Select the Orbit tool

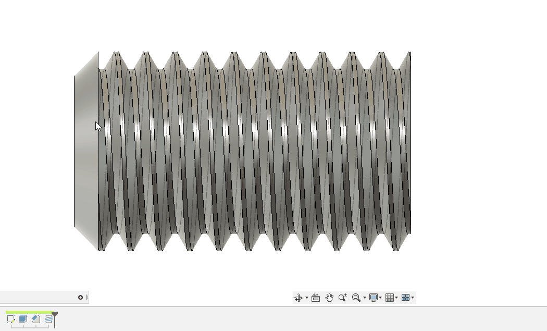(x=299, y=297)
